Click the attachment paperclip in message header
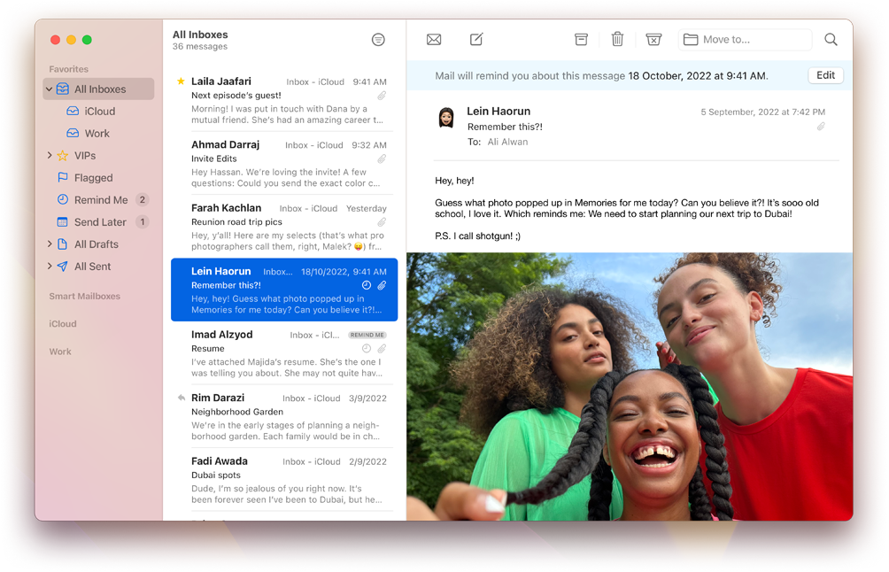Image resolution: width=889 pixels, height=572 pixels. click(x=821, y=127)
